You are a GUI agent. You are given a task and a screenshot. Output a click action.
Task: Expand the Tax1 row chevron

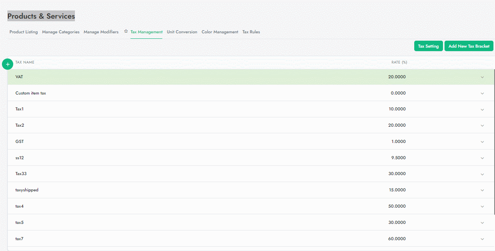point(482,110)
